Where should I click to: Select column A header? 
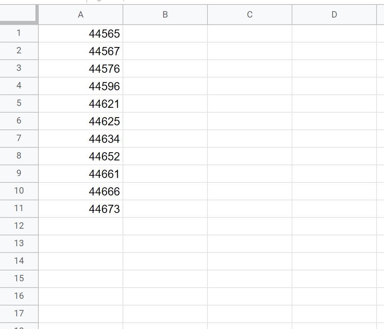point(80,15)
